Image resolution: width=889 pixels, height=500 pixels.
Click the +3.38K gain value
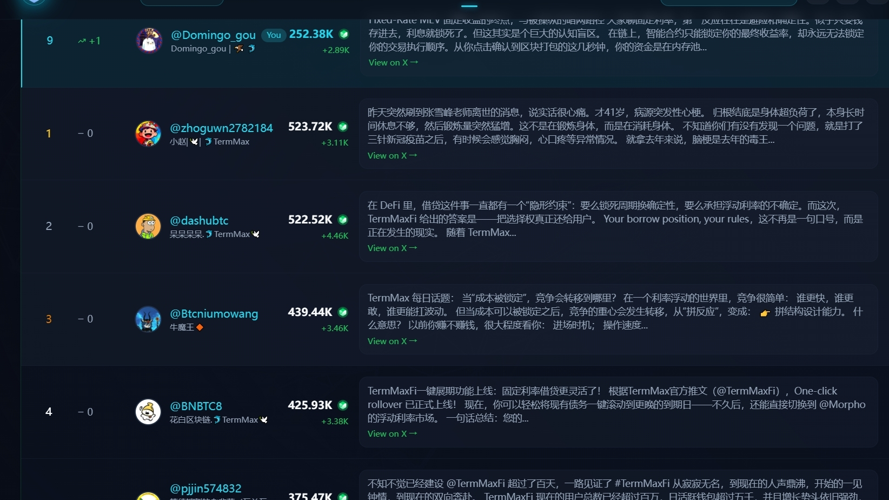tap(335, 422)
